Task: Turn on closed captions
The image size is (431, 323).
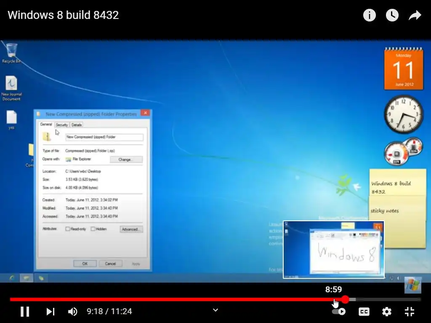Action: tap(364, 312)
